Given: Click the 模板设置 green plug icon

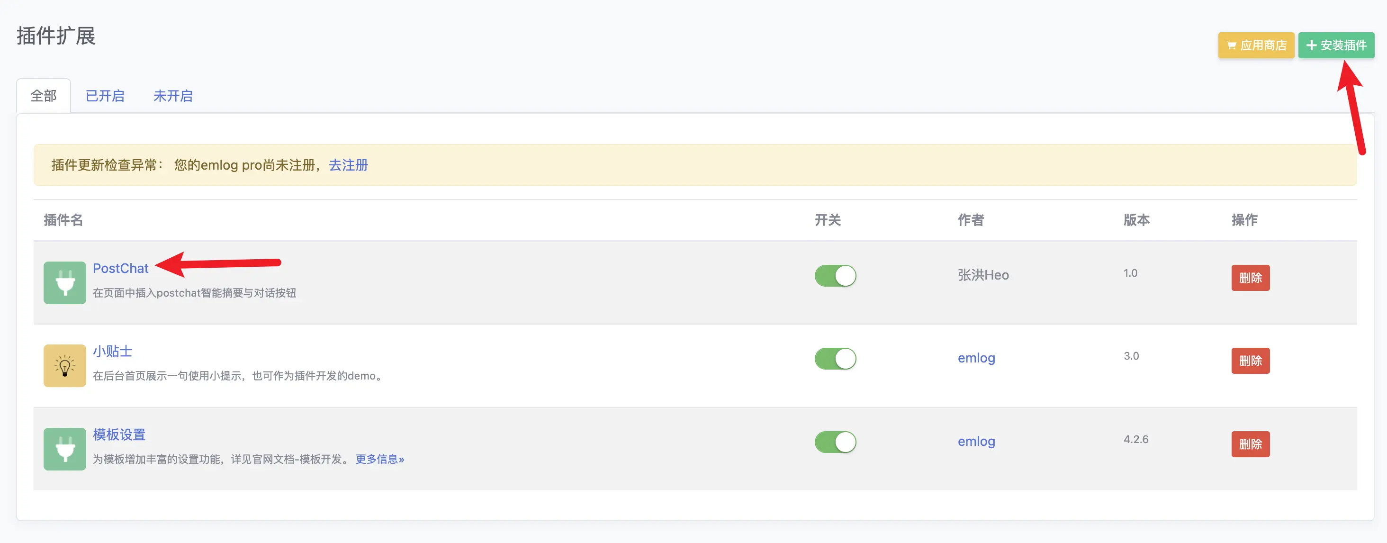Looking at the screenshot, I should 64,449.
